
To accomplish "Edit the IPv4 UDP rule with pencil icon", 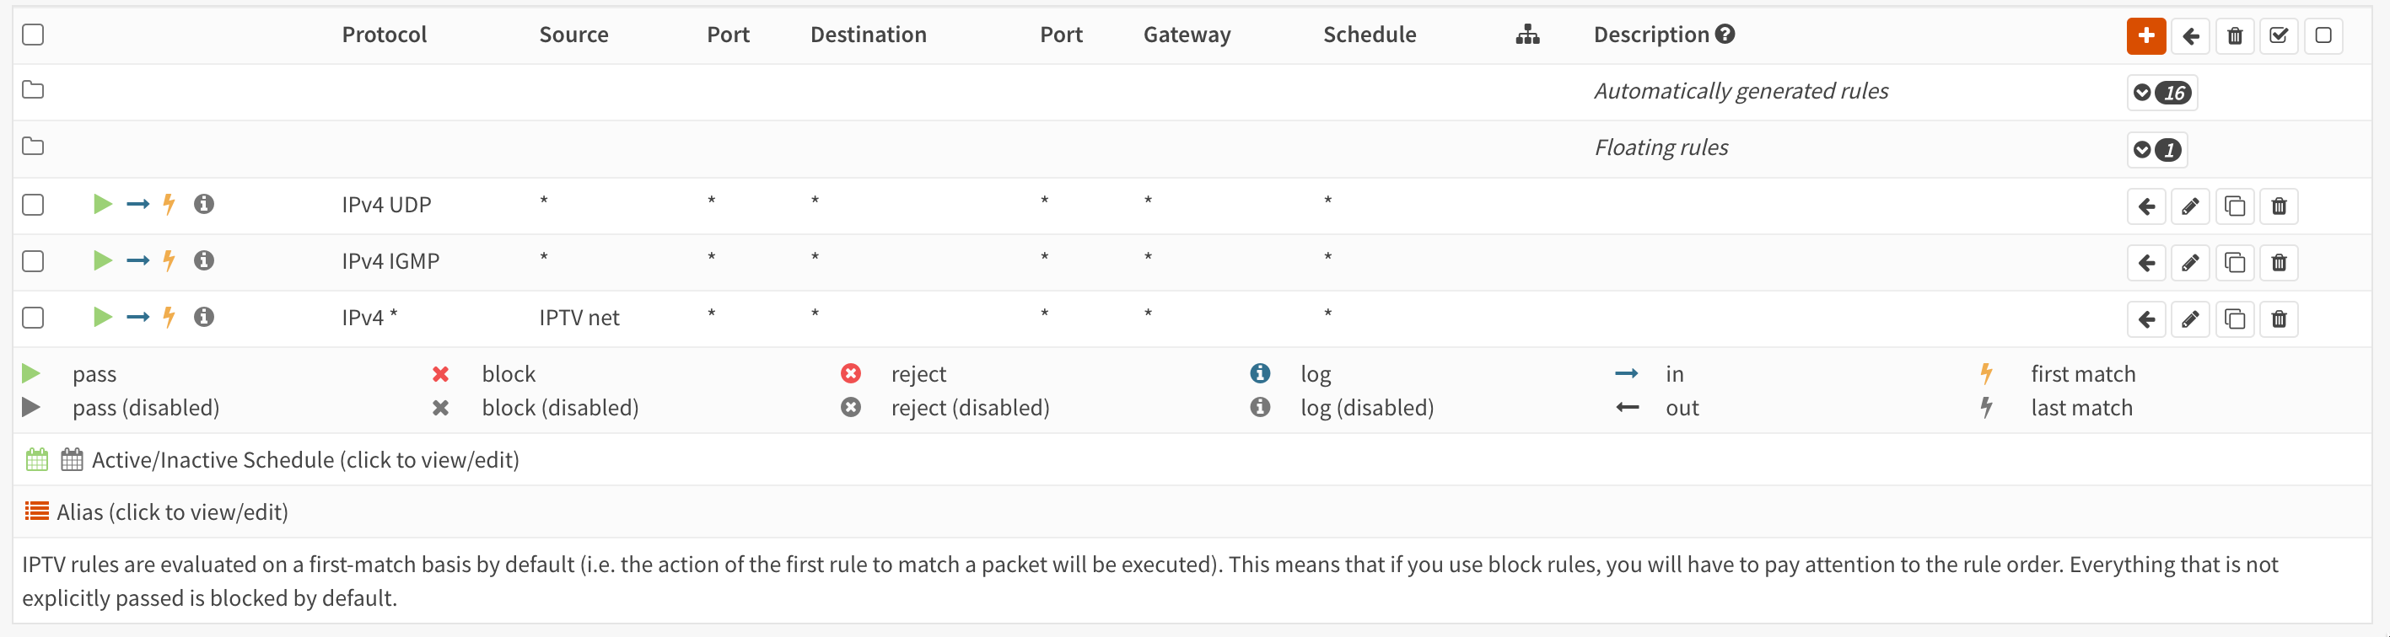I will [2189, 206].
